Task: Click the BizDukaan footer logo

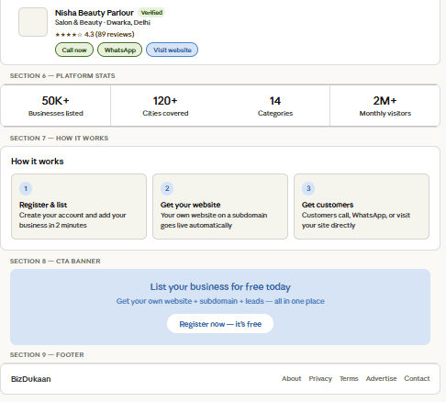Action: (31, 379)
